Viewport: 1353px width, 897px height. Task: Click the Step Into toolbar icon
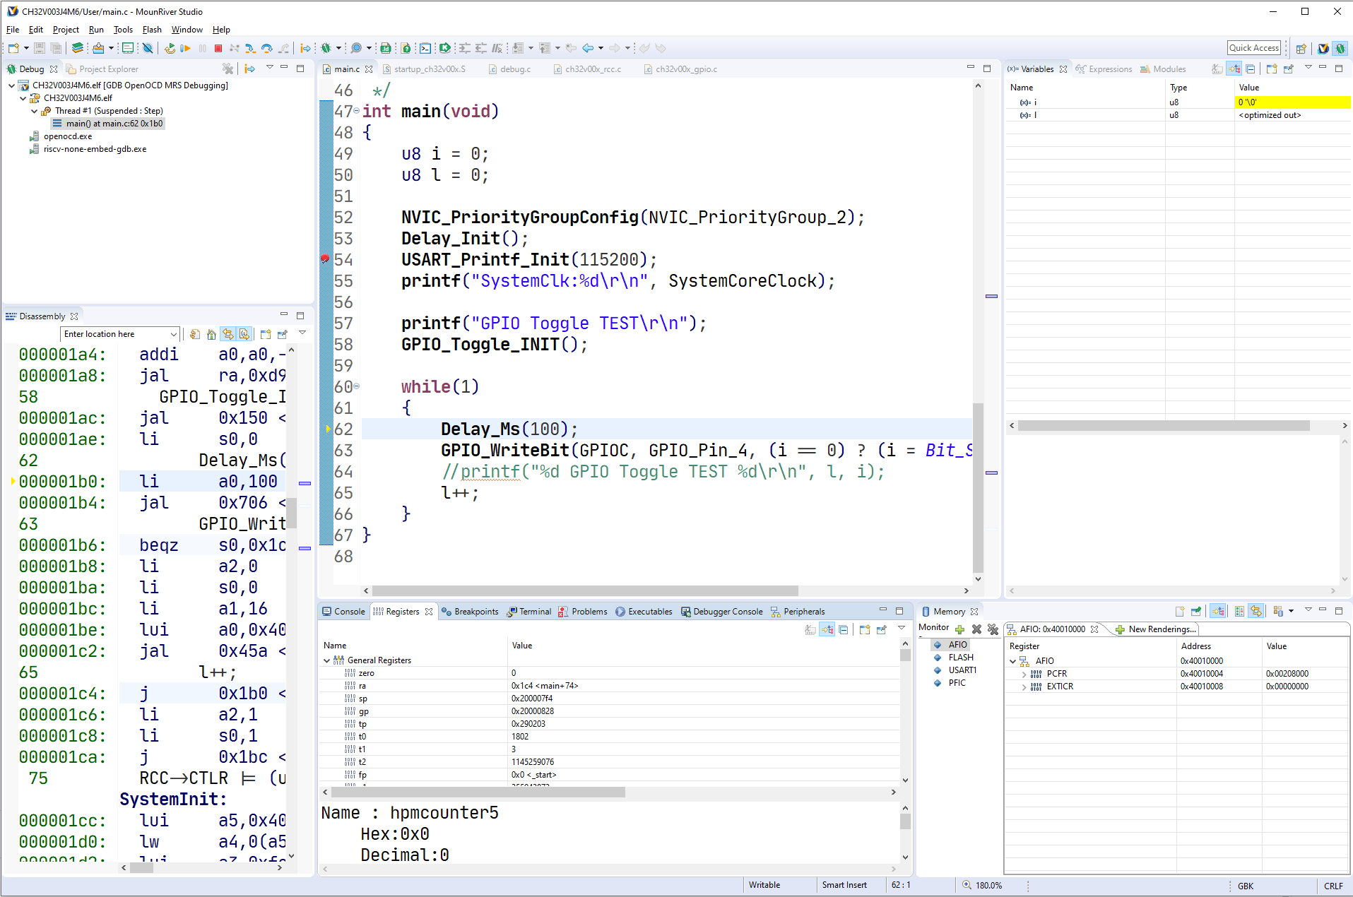[x=250, y=48]
